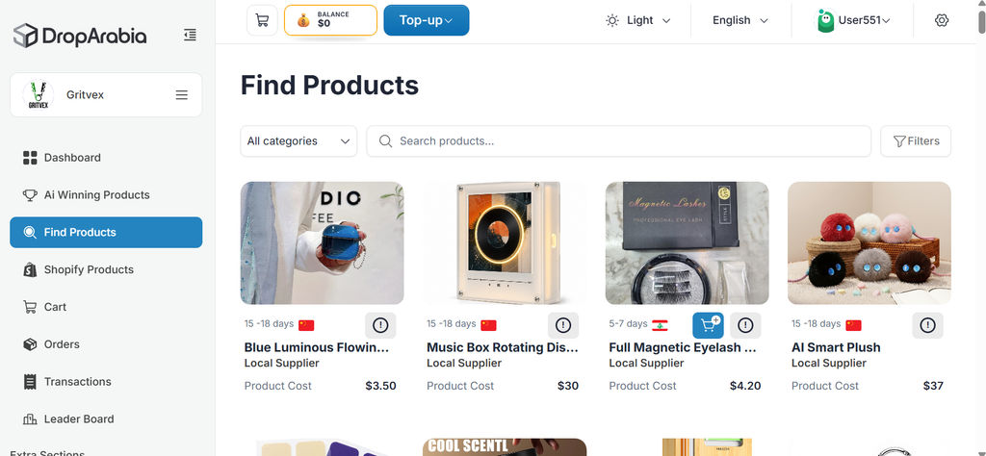
Task: Click the $3.50 product cost
Action: pyautogui.click(x=380, y=386)
